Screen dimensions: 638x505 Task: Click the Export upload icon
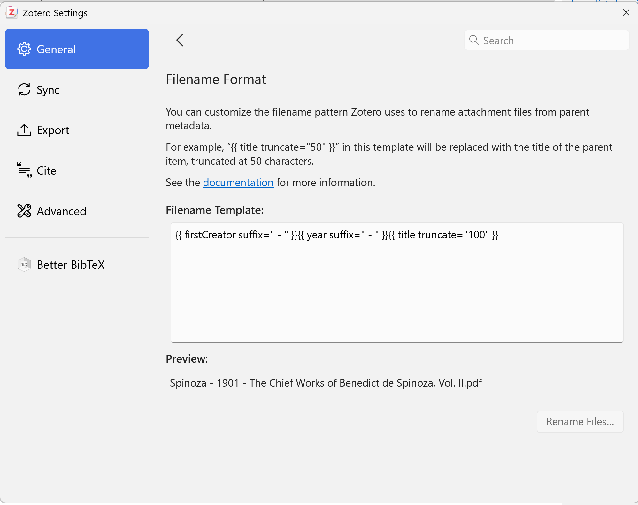24,130
